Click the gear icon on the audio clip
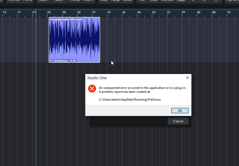This screenshot has height=166, width=239. (51, 61)
